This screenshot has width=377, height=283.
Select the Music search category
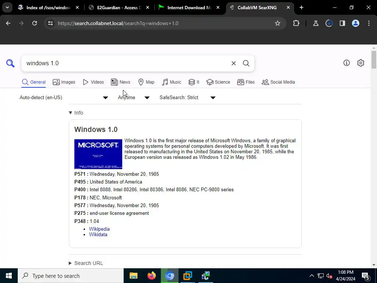[172, 82]
